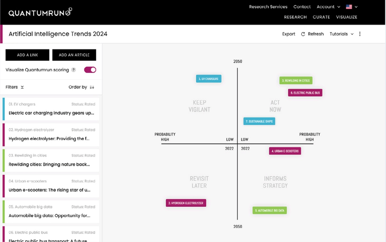Click the help question mark icon
This screenshot has height=242, width=386.
coord(74,70)
